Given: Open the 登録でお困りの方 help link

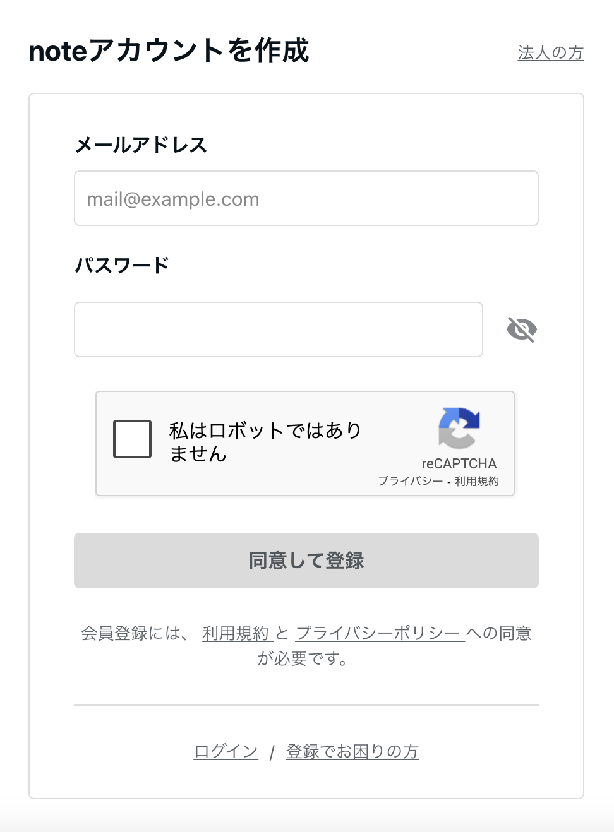Looking at the screenshot, I should 352,751.
